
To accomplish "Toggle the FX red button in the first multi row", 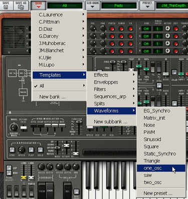I will pos(130,29).
